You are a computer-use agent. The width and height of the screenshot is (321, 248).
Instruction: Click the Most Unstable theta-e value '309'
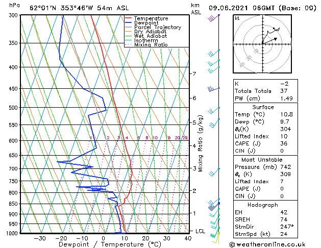[x=286, y=174]
